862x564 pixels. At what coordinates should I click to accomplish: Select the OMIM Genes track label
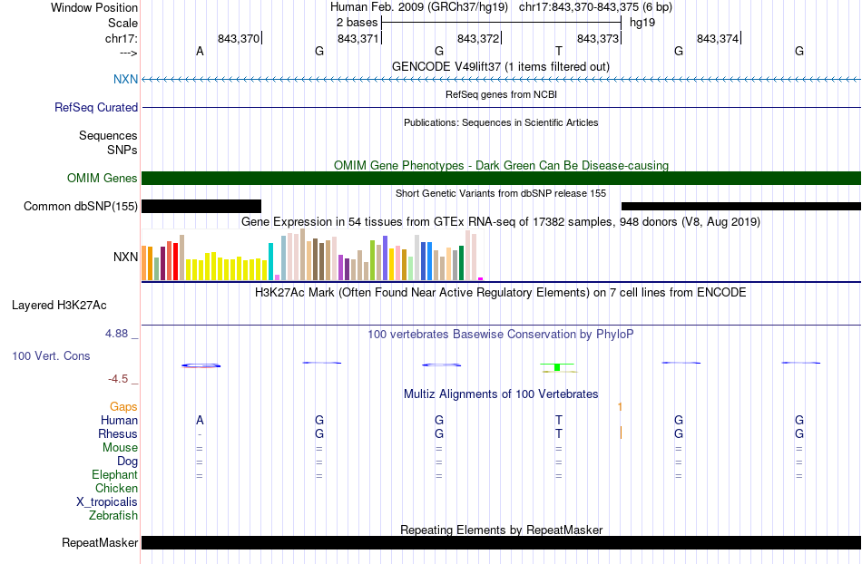coord(103,178)
